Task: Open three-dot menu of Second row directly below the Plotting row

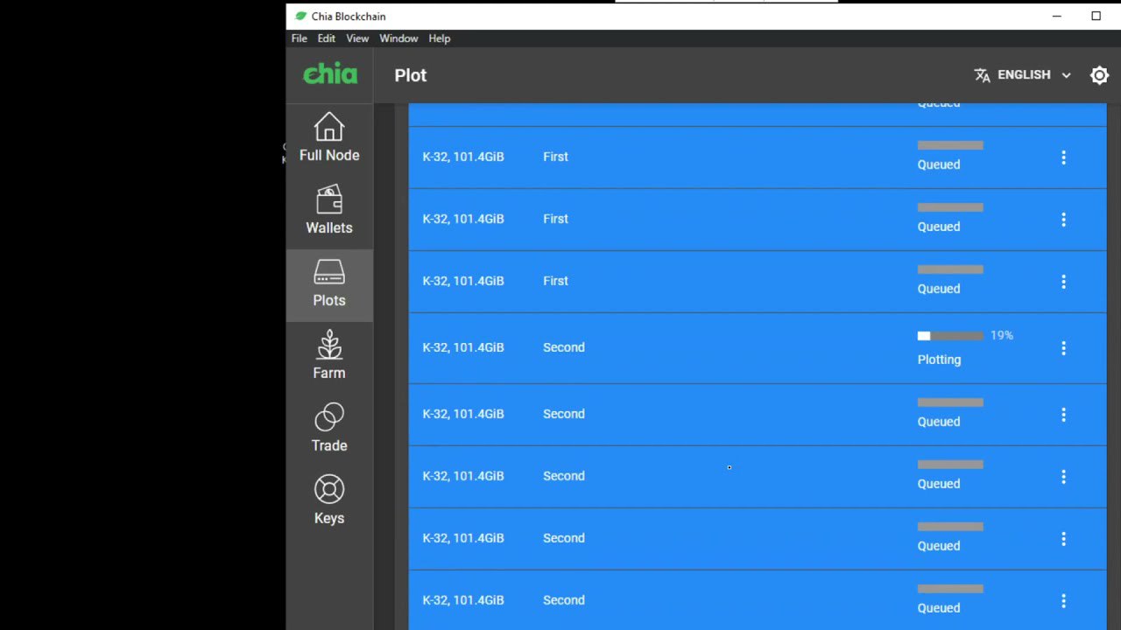Action: point(1063,415)
